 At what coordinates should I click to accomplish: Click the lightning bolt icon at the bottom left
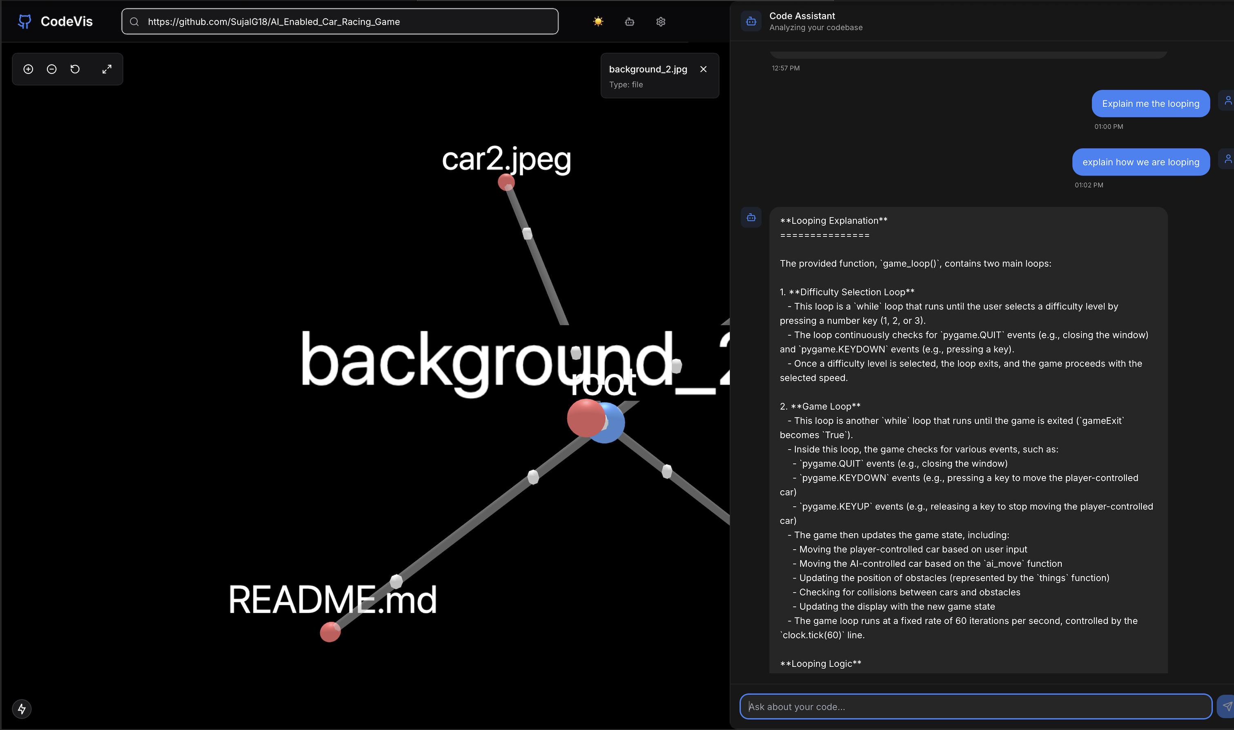[x=22, y=709]
